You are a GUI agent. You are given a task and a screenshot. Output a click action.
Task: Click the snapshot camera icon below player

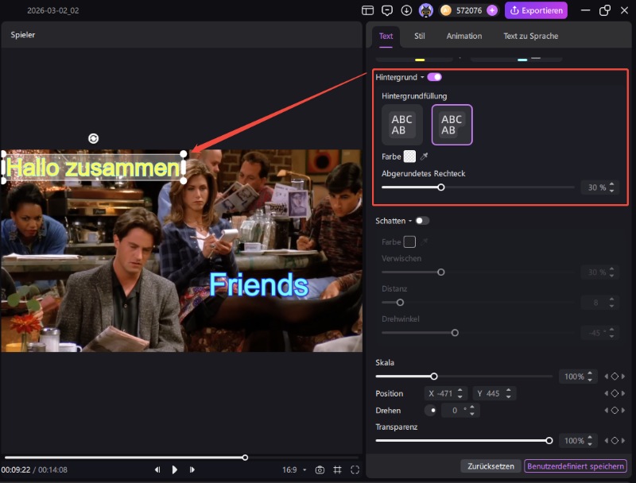point(320,469)
